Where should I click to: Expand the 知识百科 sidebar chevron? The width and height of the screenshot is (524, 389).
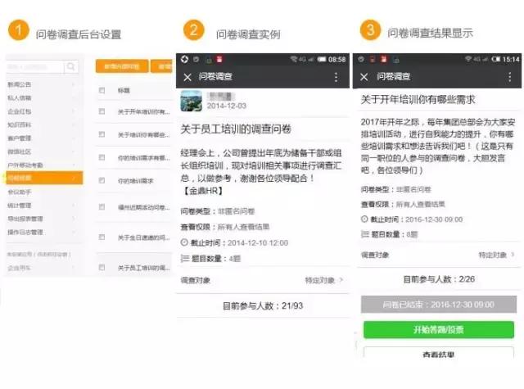(x=74, y=124)
